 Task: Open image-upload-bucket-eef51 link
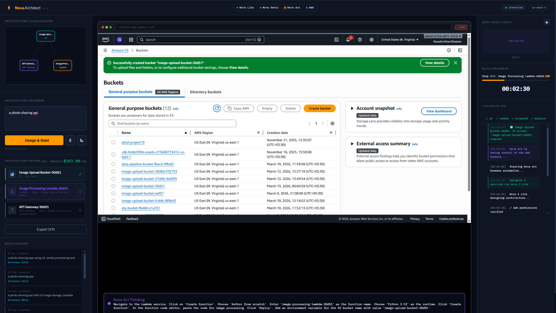click(142, 193)
